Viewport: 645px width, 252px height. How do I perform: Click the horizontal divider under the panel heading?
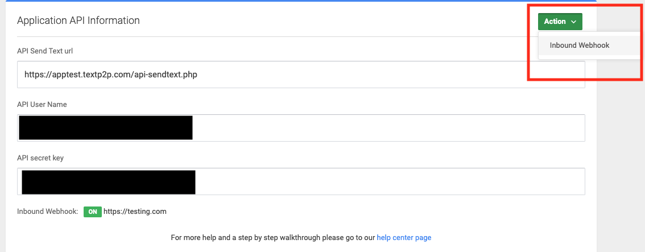301,36
